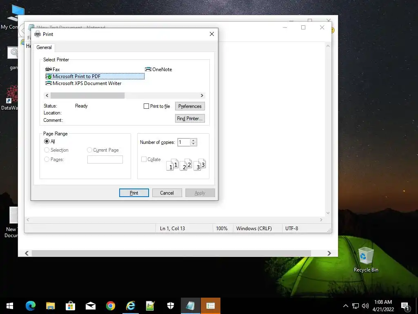Cancel the Print dialog
Image resolution: width=418 pixels, height=314 pixels.
point(167,193)
